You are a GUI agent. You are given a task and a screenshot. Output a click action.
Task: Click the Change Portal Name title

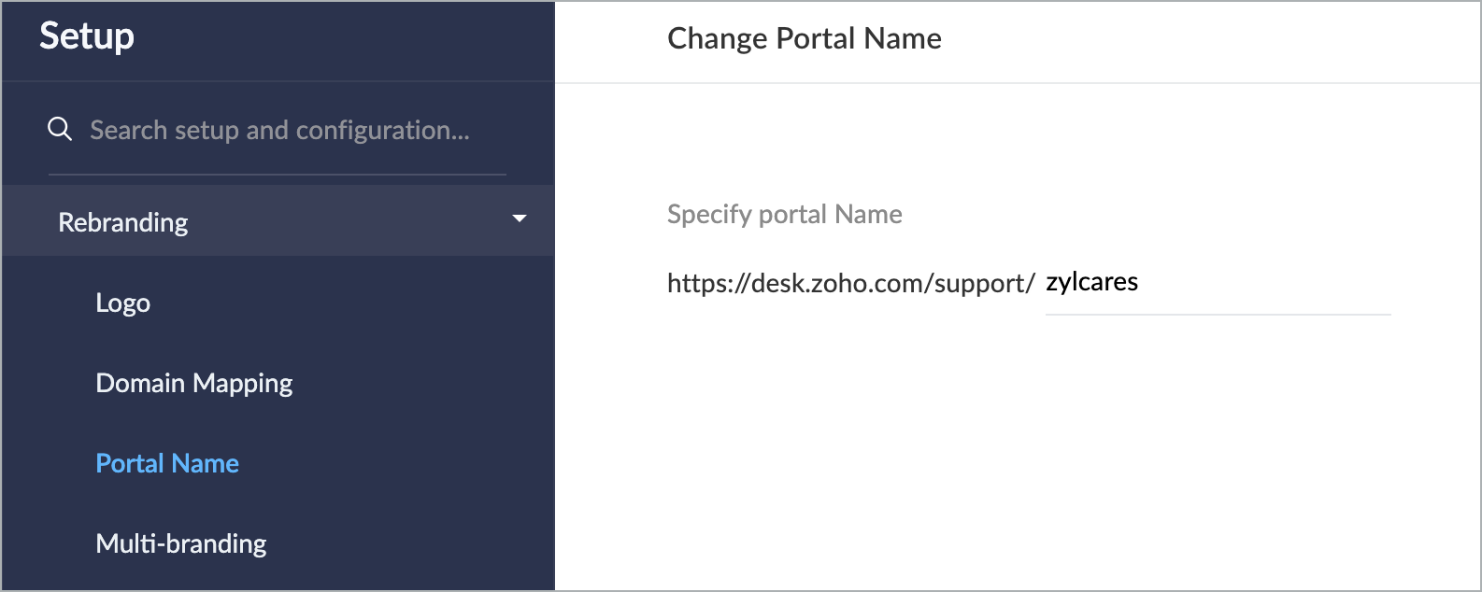coord(804,38)
